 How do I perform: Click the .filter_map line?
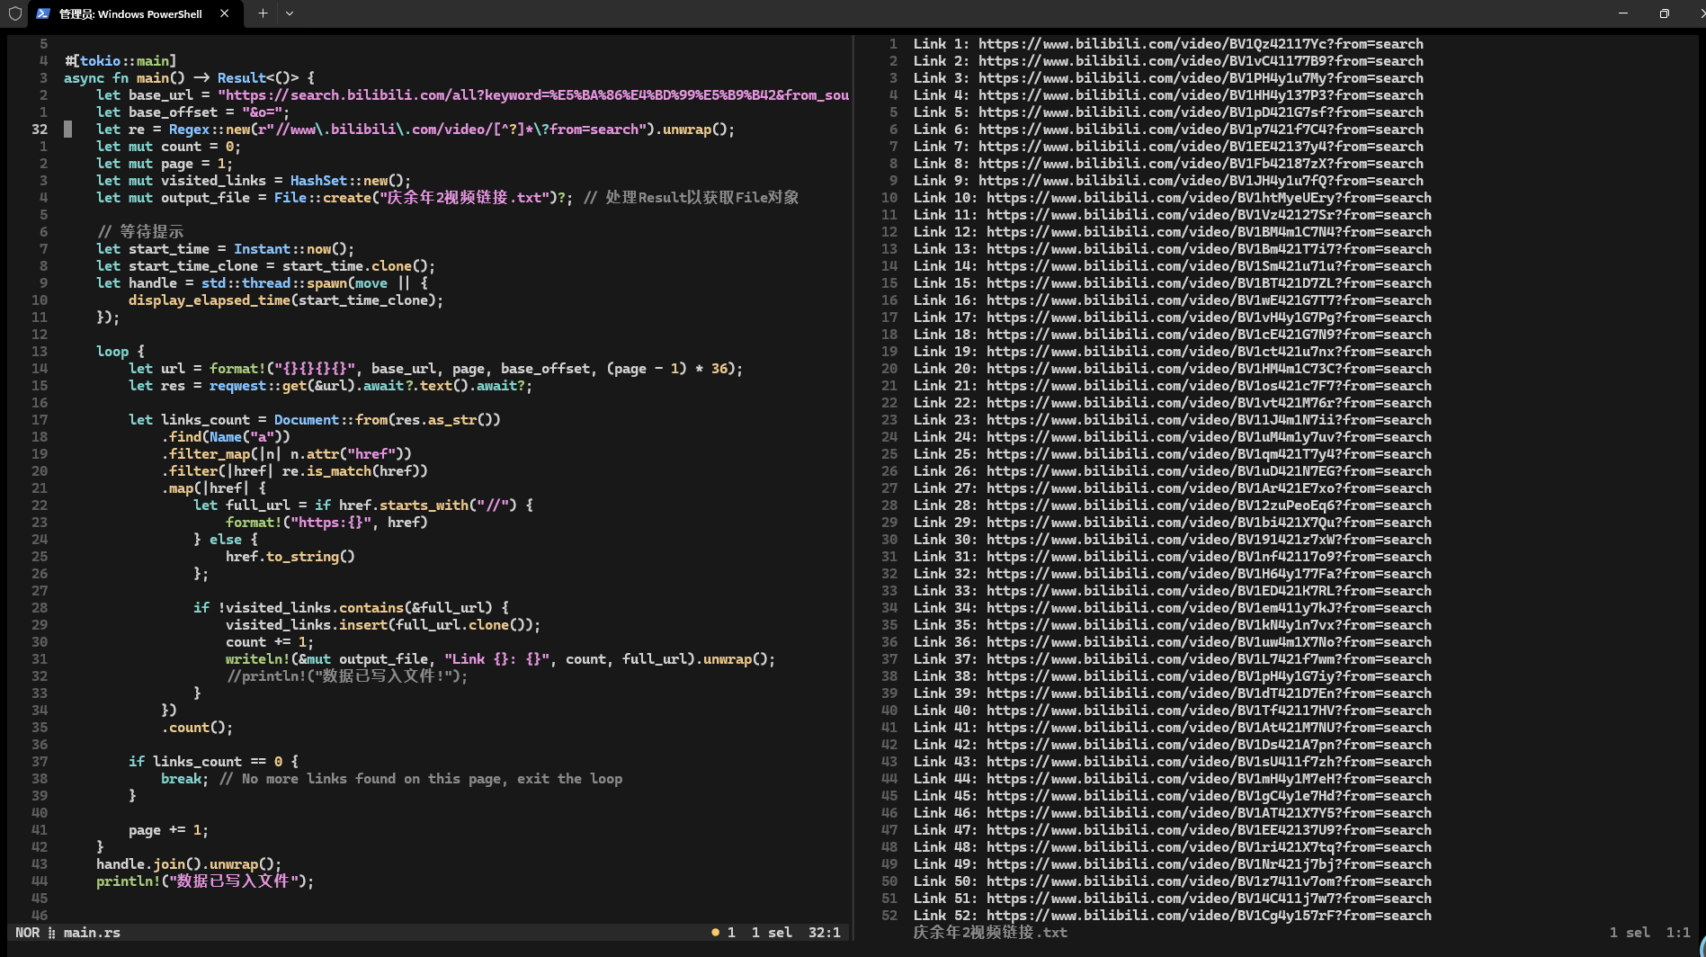[x=286, y=454]
